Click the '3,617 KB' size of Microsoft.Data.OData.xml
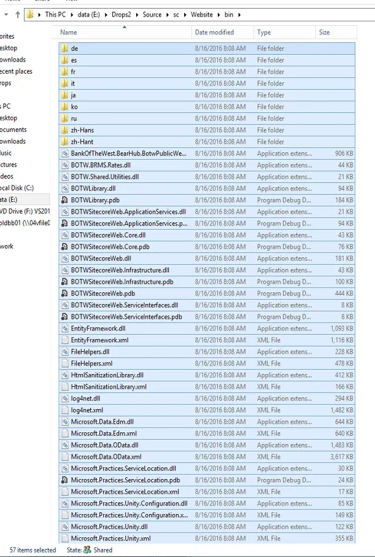 [342, 457]
